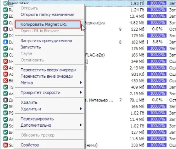Expand the Удалить и submenu
Image resolution: width=176 pixels, height=149 pixels.
[x=49, y=109]
